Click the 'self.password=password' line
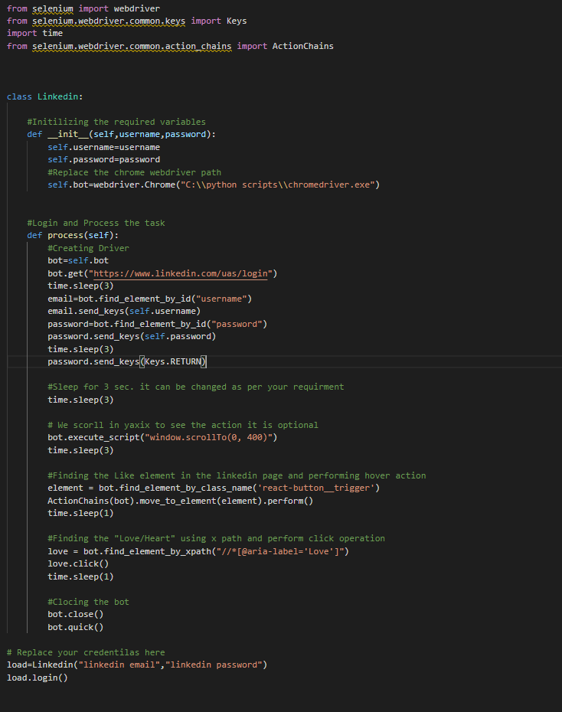The image size is (562, 712). [x=103, y=159]
